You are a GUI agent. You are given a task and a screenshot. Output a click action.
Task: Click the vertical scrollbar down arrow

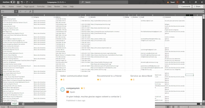tap(203, 101)
